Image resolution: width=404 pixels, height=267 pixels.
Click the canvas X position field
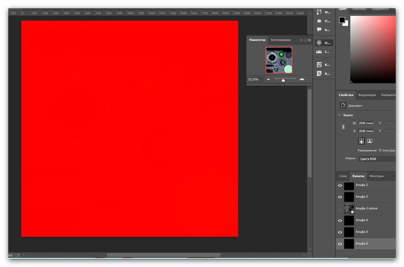[389, 123]
